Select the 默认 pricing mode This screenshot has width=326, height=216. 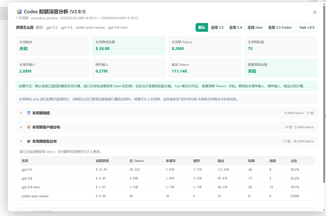pos(202,27)
